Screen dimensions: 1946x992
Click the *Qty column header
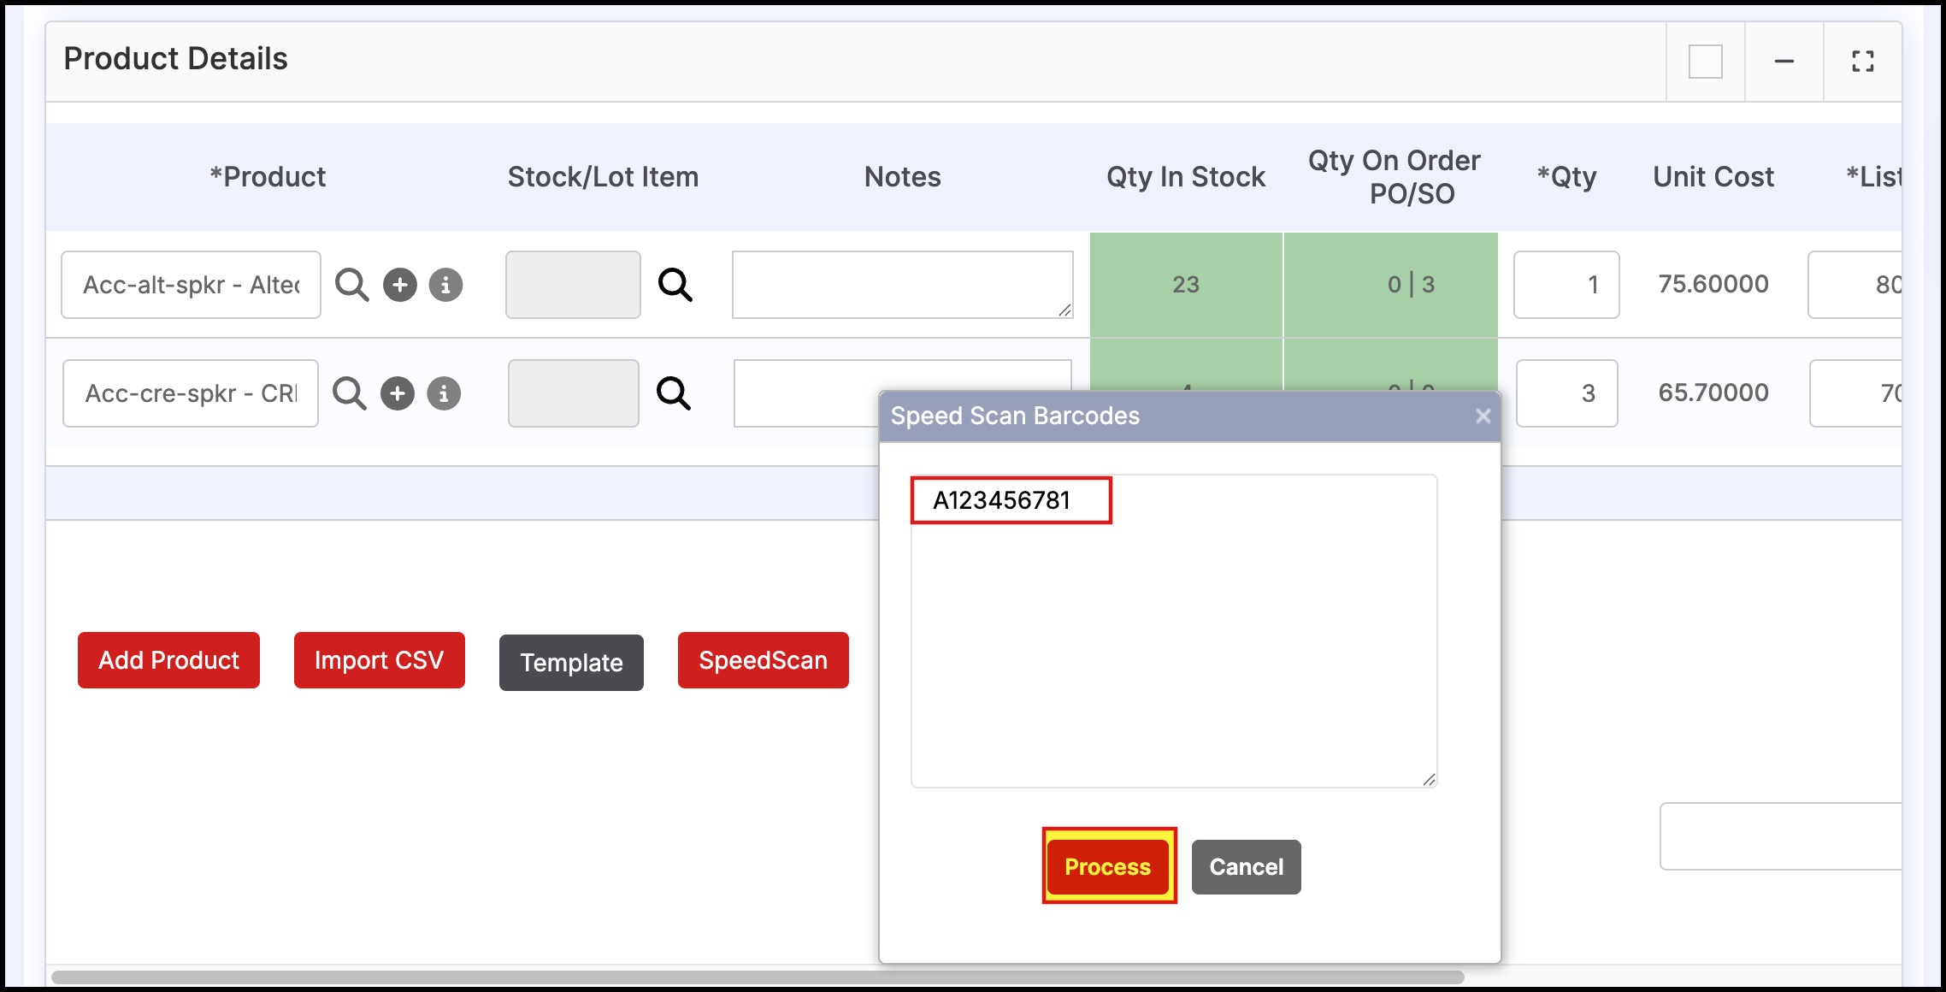tap(1566, 177)
